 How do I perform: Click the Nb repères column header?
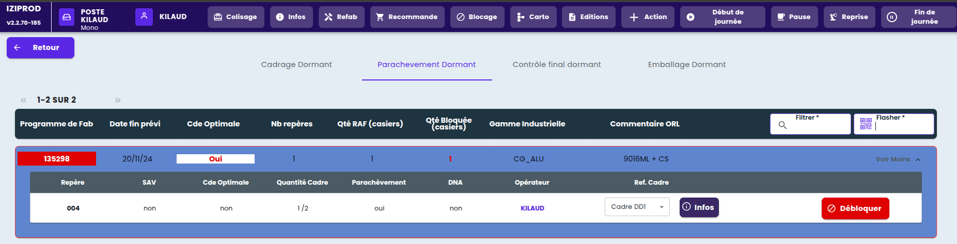tap(292, 124)
